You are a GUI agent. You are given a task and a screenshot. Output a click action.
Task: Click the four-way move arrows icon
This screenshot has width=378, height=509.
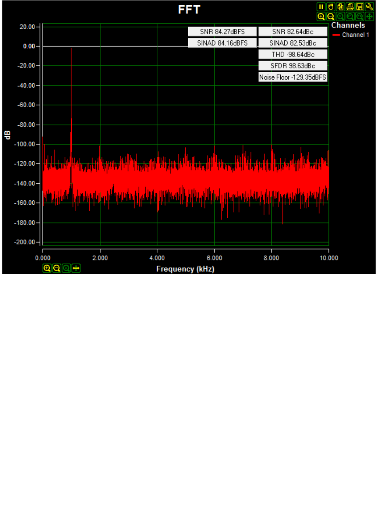pos(369,17)
